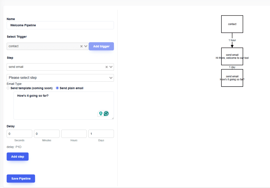This screenshot has width=270, height=188.
Task: Click the Add step button
Action: point(17,157)
